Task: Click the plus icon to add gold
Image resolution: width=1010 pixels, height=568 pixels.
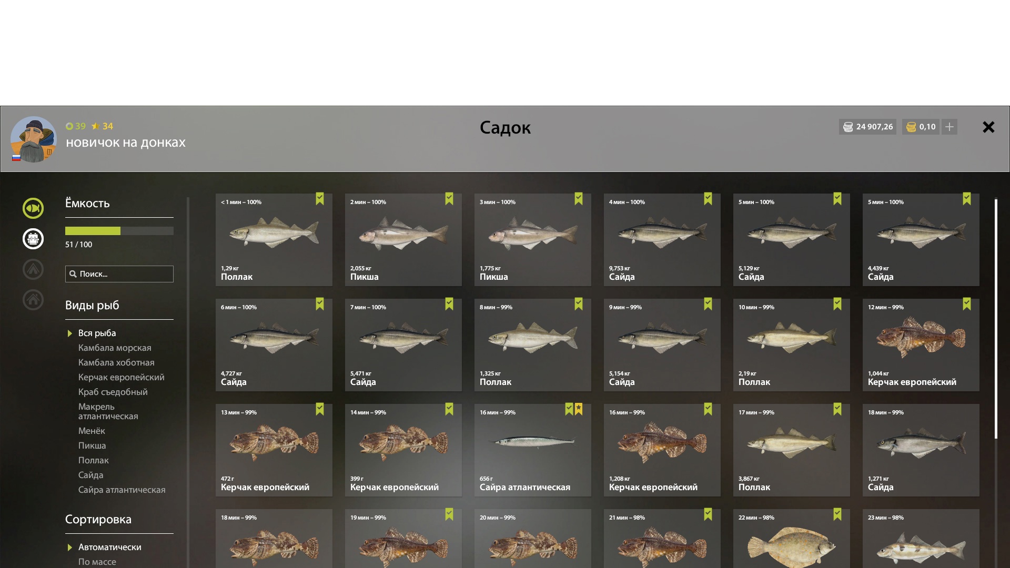Action: point(950,127)
